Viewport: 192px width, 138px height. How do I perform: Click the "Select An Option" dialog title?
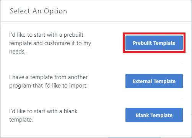pyautogui.click(x=38, y=11)
